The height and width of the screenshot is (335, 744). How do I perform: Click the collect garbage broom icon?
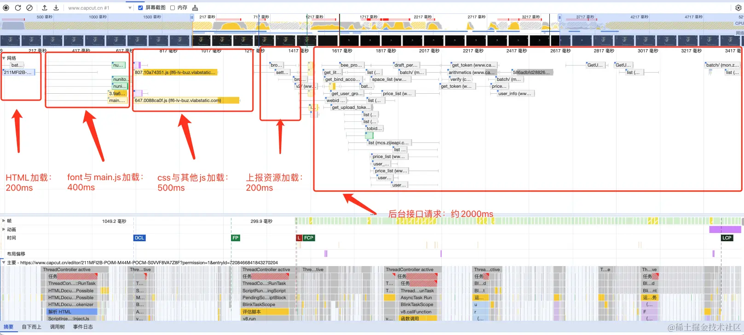[x=195, y=8]
